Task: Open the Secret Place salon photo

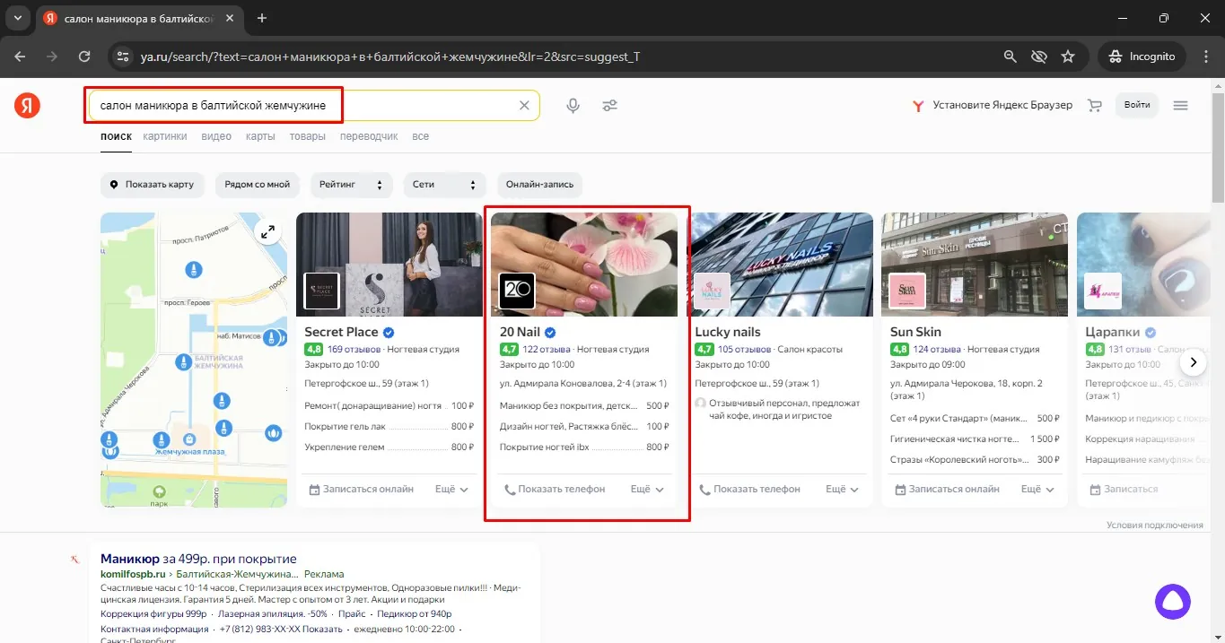Action: click(x=389, y=265)
